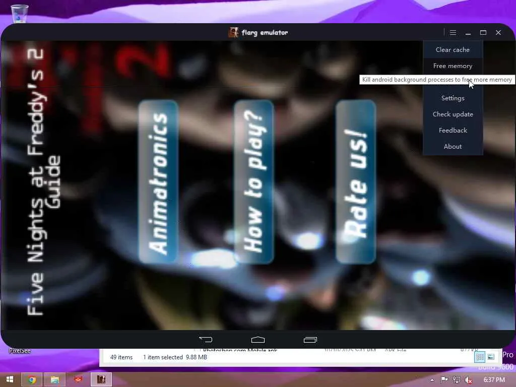Tap the Android home navigation icon
The width and height of the screenshot is (516, 387).
pyautogui.click(x=258, y=339)
